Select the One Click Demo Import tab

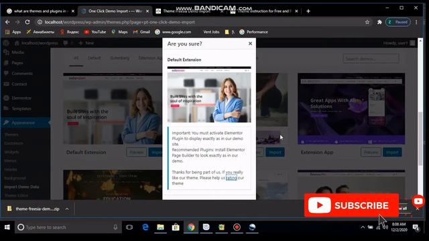pos(115,11)
